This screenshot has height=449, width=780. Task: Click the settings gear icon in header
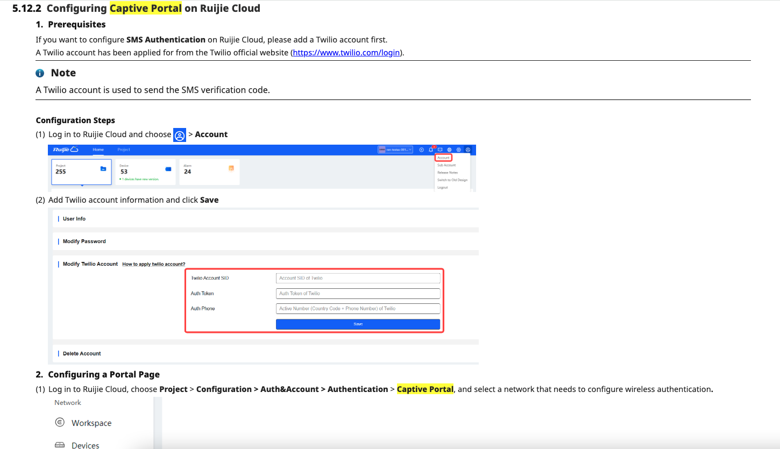pyautogui.click(x=459, y=149)
